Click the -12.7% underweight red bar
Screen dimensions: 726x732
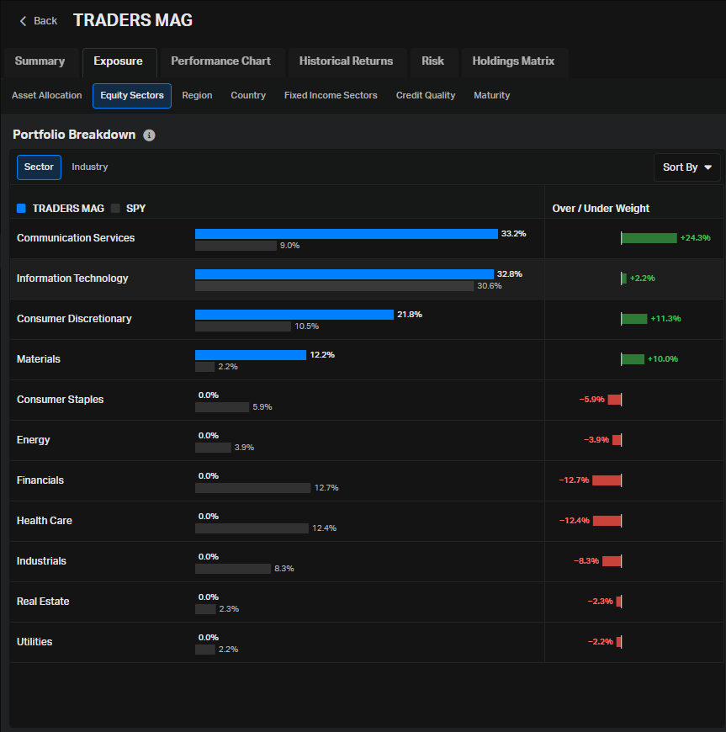[x=607, y=480]
